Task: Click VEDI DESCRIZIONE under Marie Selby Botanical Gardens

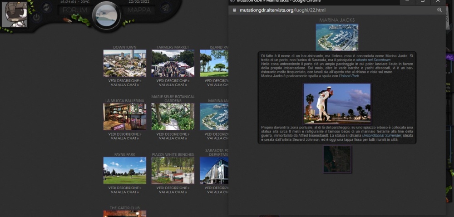Action: 173,134
